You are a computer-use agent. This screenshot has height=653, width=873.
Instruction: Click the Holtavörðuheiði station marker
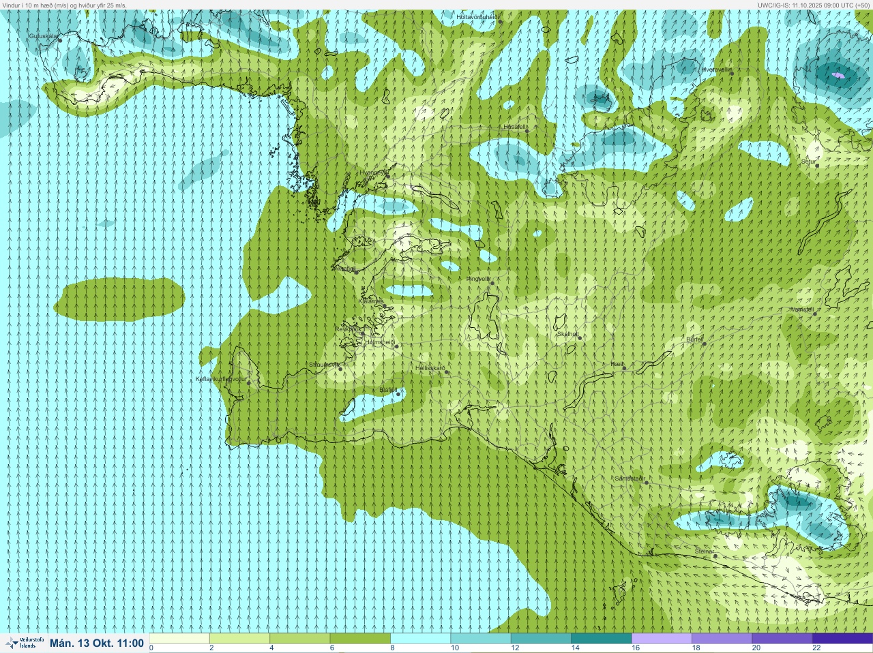[500, 21]
